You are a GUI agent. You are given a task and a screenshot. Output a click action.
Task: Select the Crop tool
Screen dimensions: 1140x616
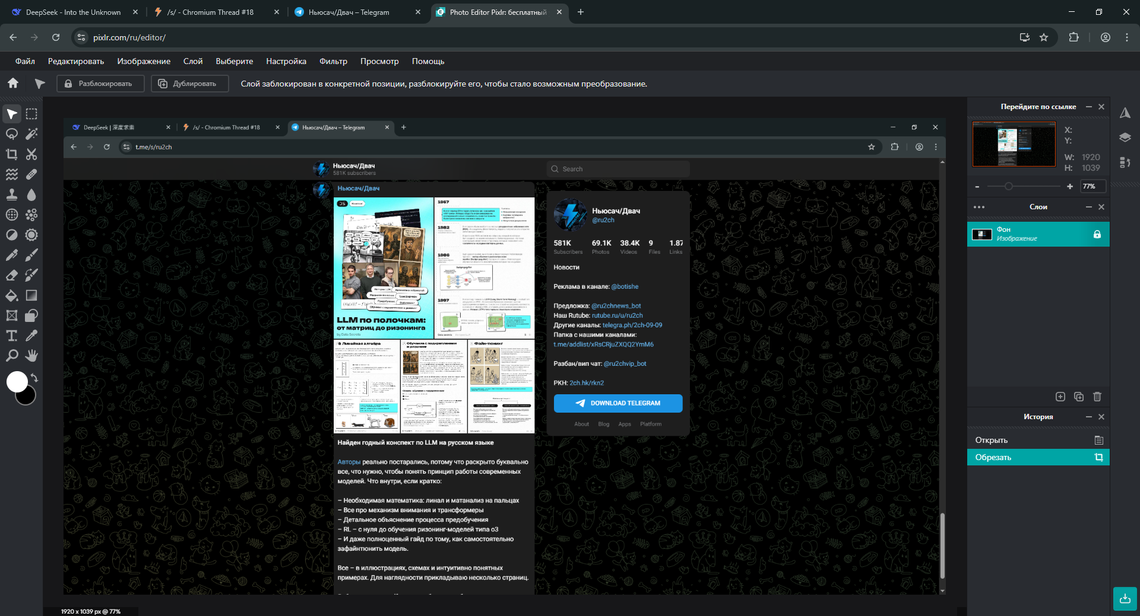[12, 154]
